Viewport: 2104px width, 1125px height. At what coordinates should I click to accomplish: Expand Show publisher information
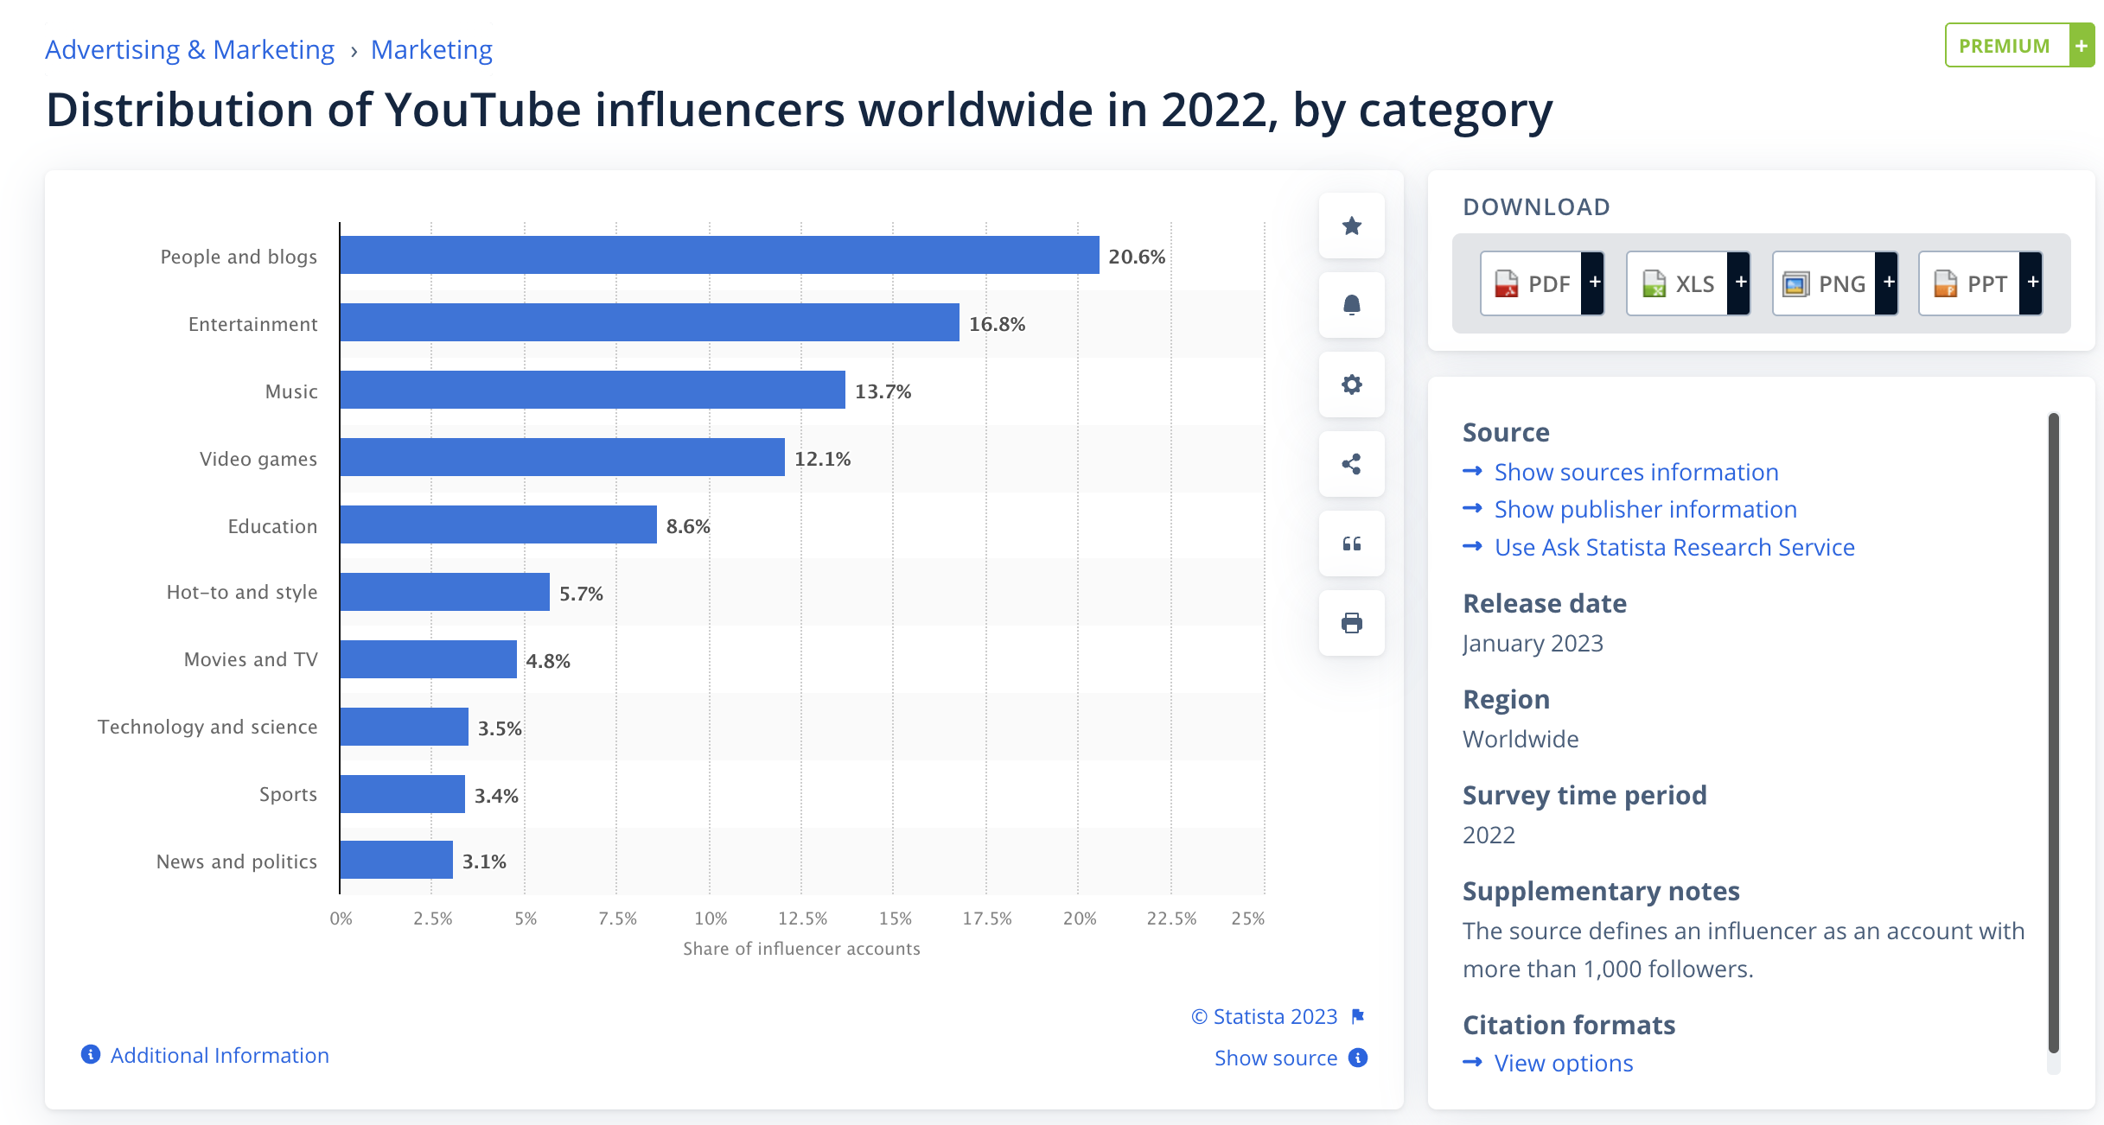(1645, 509)
